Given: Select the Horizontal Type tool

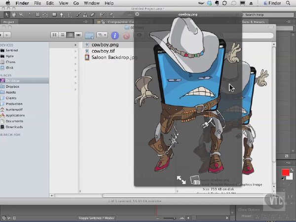Looking at the screenshot, I should coord(69,14).
